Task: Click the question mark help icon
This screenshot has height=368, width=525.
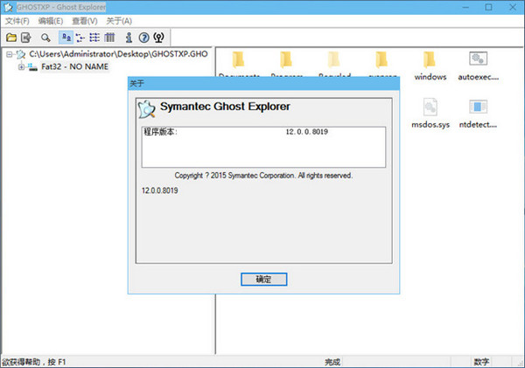Action: 143,38
